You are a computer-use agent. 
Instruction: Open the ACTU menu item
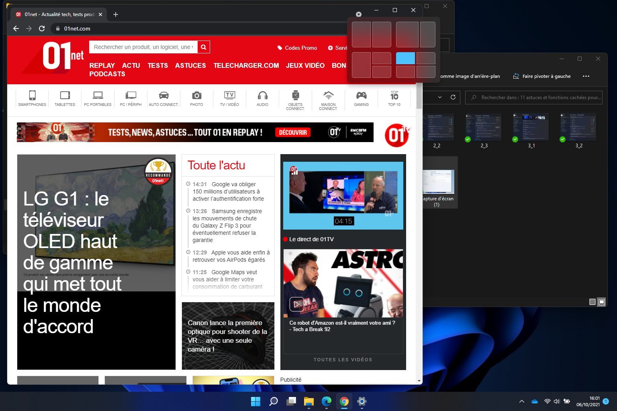[x=131, y=65]
